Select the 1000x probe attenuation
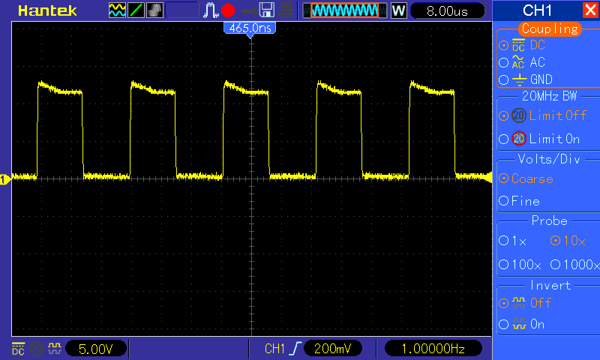Image resolution: width=600 pixels, height=360 pixels. pos(555,264)
